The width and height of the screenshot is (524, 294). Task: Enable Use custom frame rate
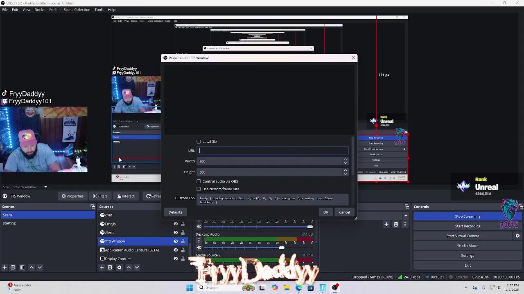pyautogui.click(x=199, y=189)
